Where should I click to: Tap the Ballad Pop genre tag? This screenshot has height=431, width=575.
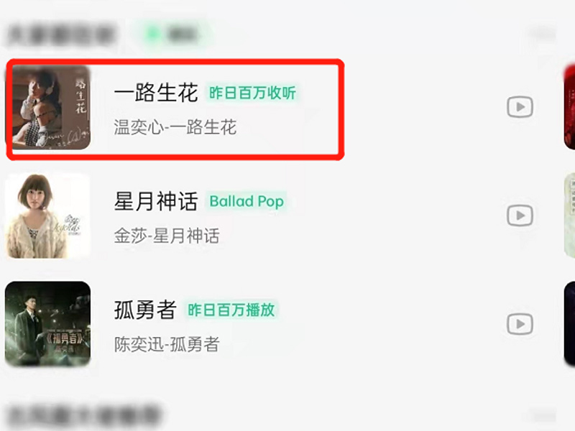(x=247, y=201)
